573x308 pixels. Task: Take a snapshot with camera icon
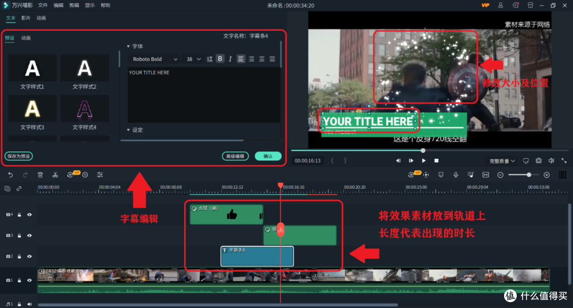coord(539,160)
